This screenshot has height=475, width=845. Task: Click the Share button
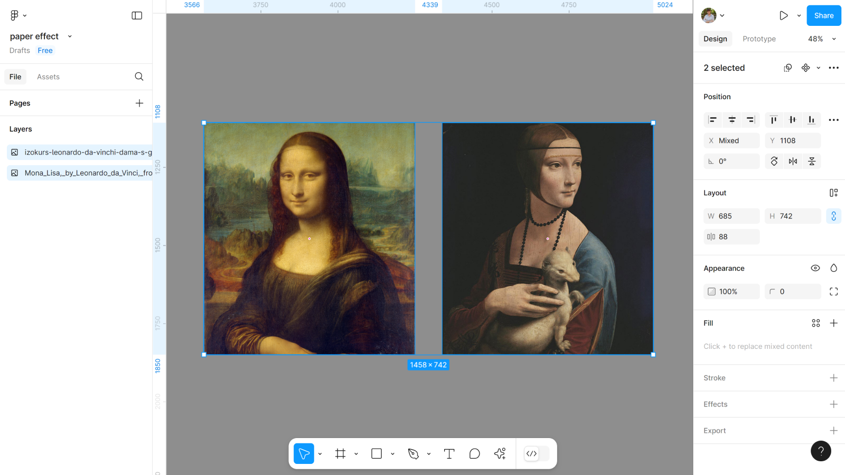pos(823,16)
